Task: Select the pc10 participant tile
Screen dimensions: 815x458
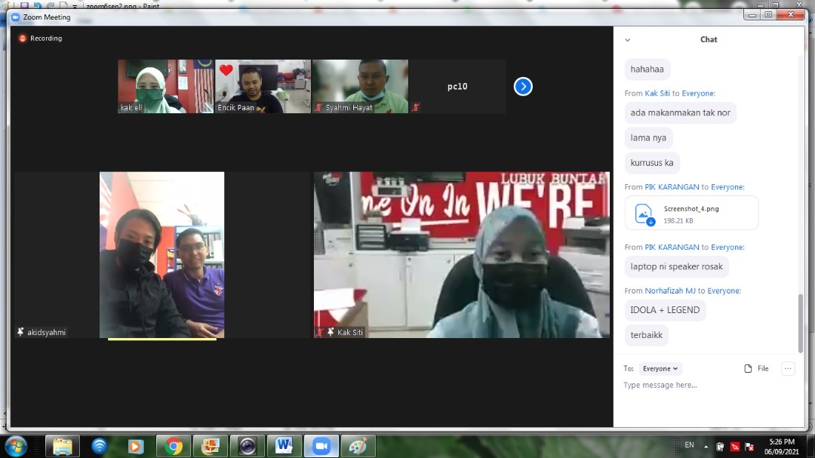Action: point(457,86)
